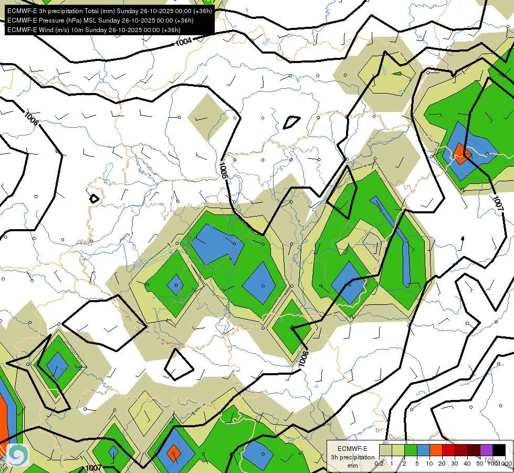Click the 50 legend tick value
Viewport: 514px width, 473px height.
click(480, 464)
